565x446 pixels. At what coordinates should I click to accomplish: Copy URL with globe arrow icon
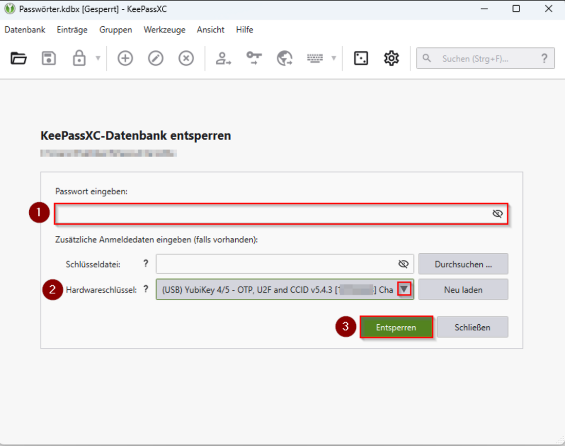click(x=285, y=58)
